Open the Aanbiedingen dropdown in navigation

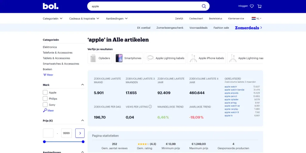(x=117, y=19)
